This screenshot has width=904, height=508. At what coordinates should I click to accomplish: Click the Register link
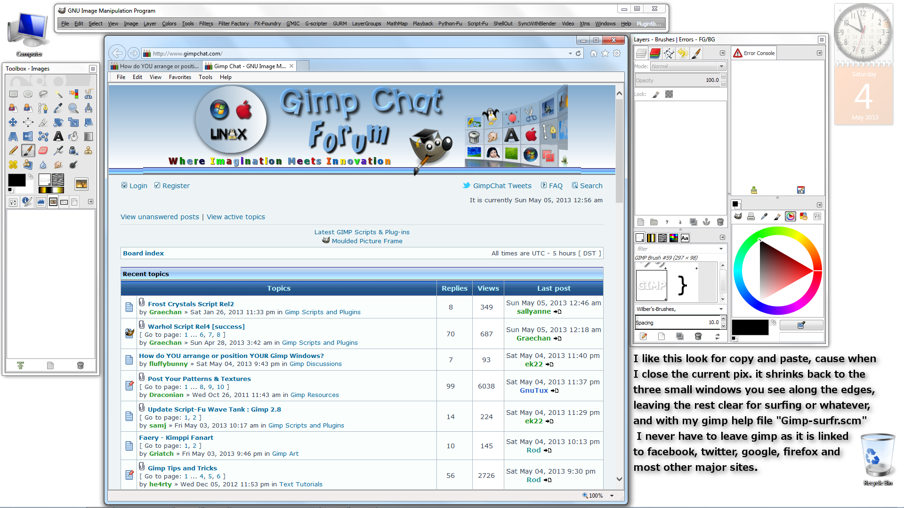(172, 186)
